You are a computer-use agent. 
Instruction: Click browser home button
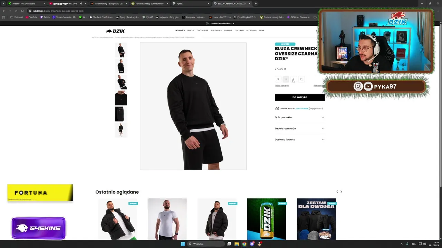click(x=22, y=11)
